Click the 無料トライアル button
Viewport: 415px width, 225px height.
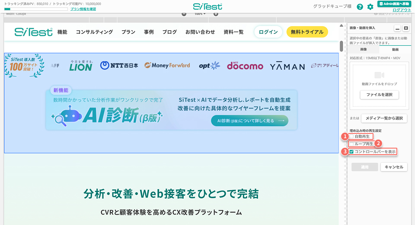[x=307, y=32]
